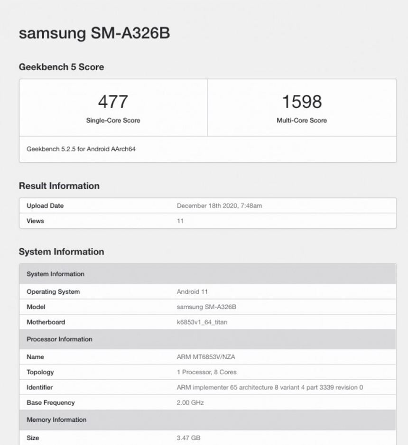Click the Base Frequency value 2.00 GHz
The width and height of the screenshot is (408, 445).
(190, 402)
